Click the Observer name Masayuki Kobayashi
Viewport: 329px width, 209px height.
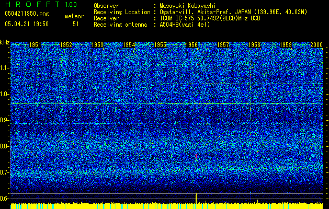click(188, 6)
